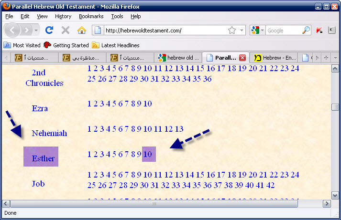Open the Esther book link
The width and height of the screenshot is (341, 220).
[43, 158]
